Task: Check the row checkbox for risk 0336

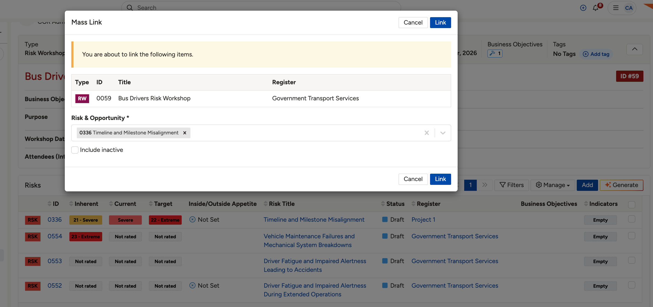Action: 632,219
